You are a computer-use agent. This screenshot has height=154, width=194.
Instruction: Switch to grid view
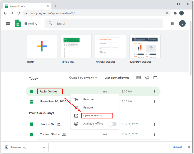(x=138, y=78)
